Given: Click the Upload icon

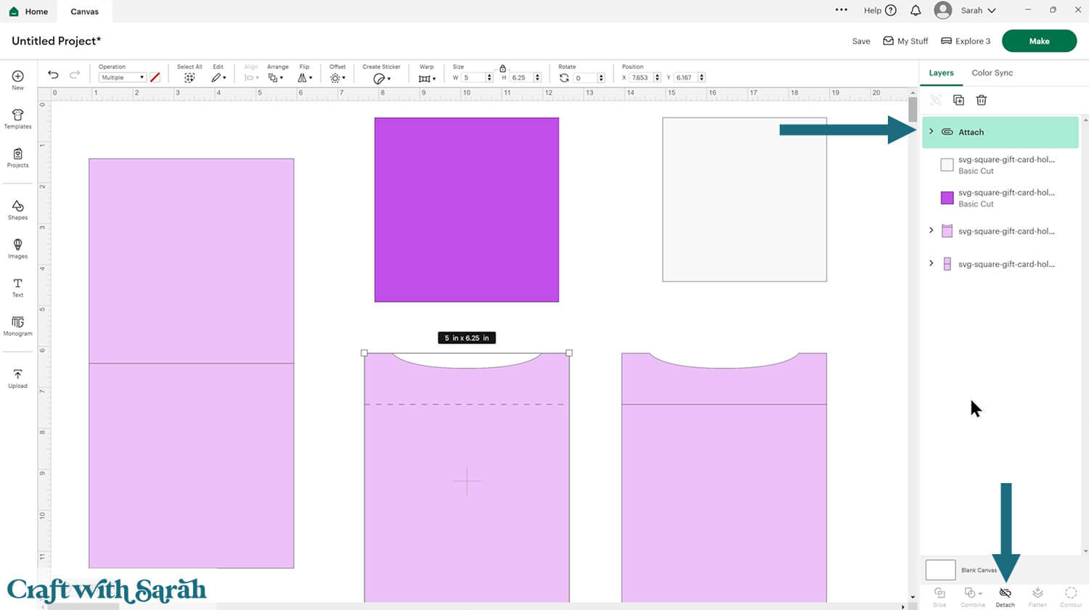Looking at the screenshot, I should (x=17, y=378).
